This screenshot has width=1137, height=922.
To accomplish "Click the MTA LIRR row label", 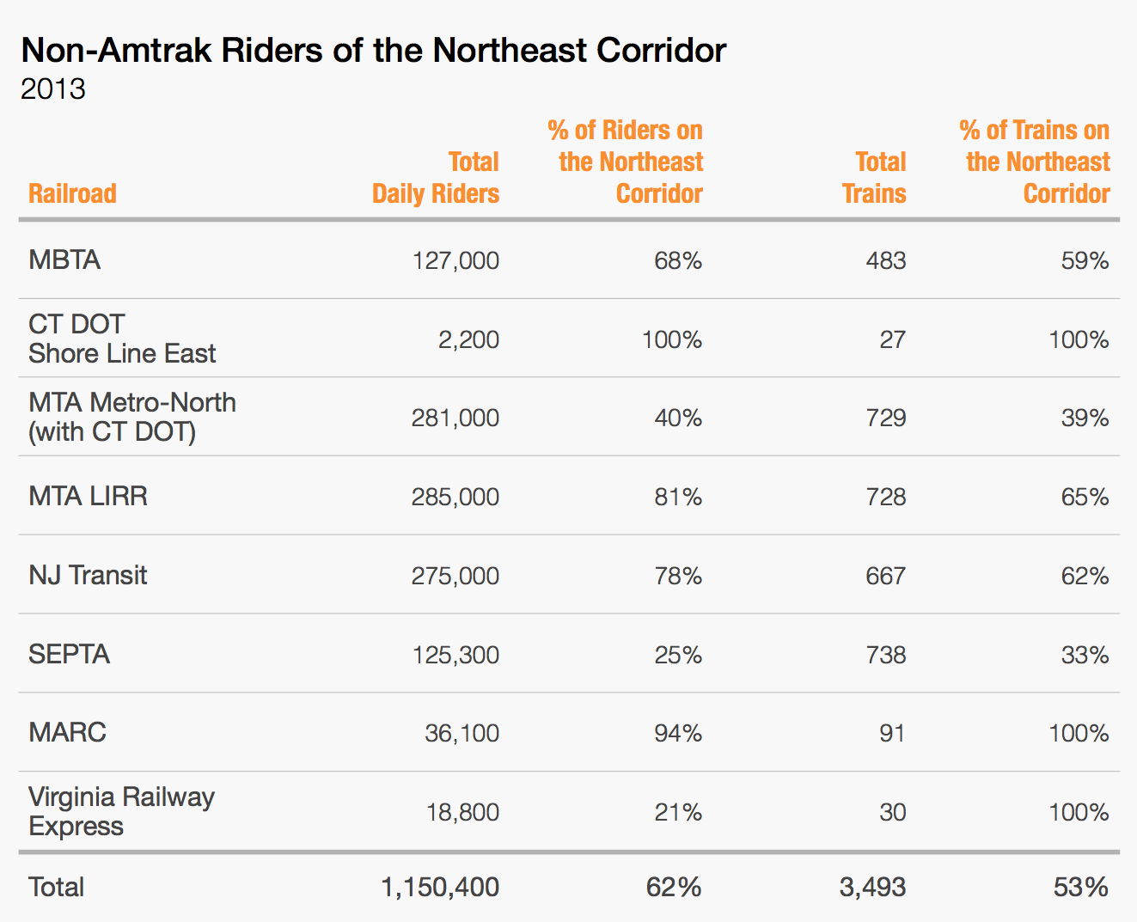I will tap(88, 496).
